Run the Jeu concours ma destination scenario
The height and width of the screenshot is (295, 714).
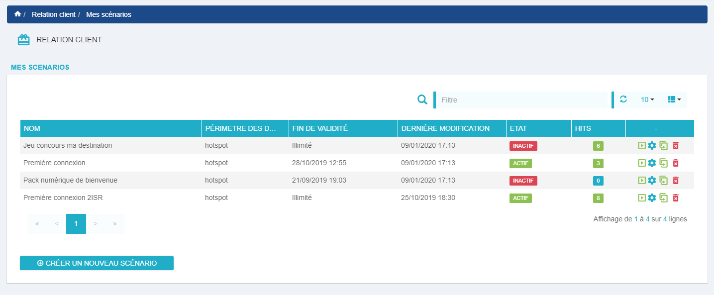coord(642,146)
